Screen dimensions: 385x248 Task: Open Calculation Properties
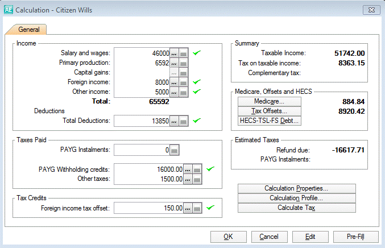click(x=296, y=188)
